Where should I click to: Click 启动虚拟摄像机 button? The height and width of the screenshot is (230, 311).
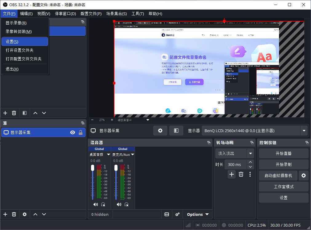[278, 176]
